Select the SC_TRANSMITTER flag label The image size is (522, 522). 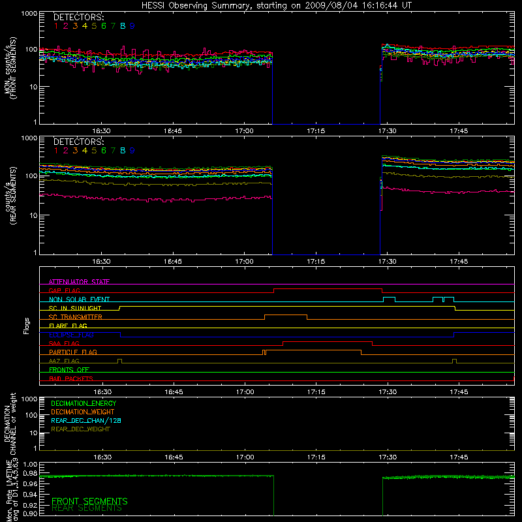76,317
